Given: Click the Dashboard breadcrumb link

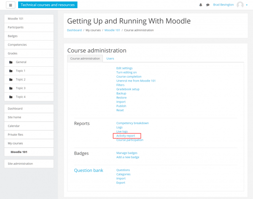Looking at the screenshot, I should pyautogui.click(x=75, y=30).
